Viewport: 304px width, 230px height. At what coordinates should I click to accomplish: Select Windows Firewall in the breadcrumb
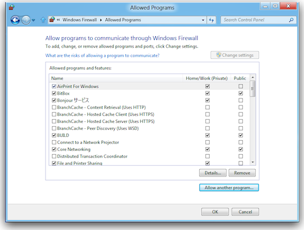point(79,19)
